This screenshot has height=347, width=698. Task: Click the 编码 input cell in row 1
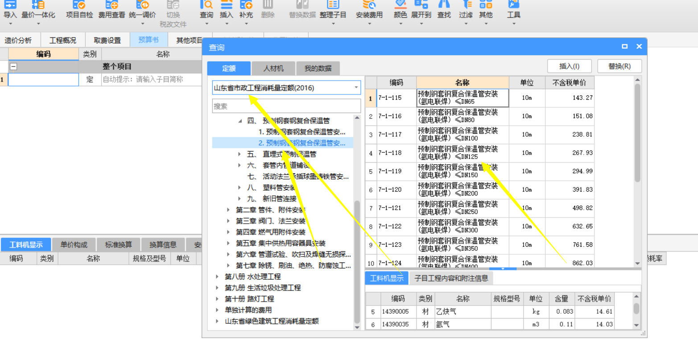[x=43, y=80]
